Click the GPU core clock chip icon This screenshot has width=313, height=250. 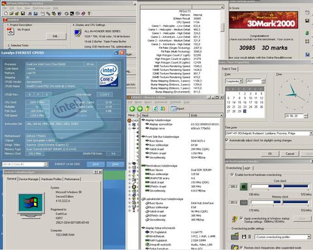[x=244, y=187]
